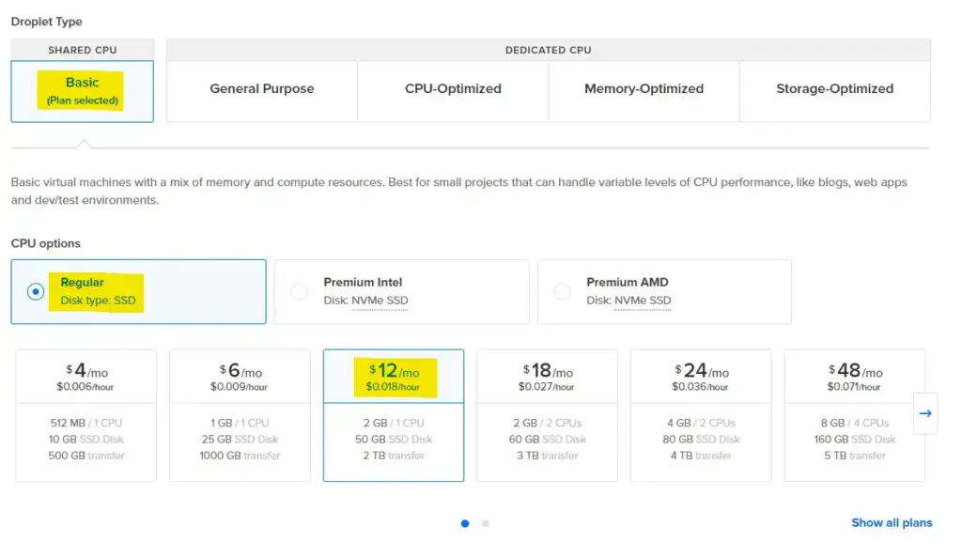Screen dimensions: 962x557
Task: Switch to the Basic shared CPU plan
Action: coord(83,91)
